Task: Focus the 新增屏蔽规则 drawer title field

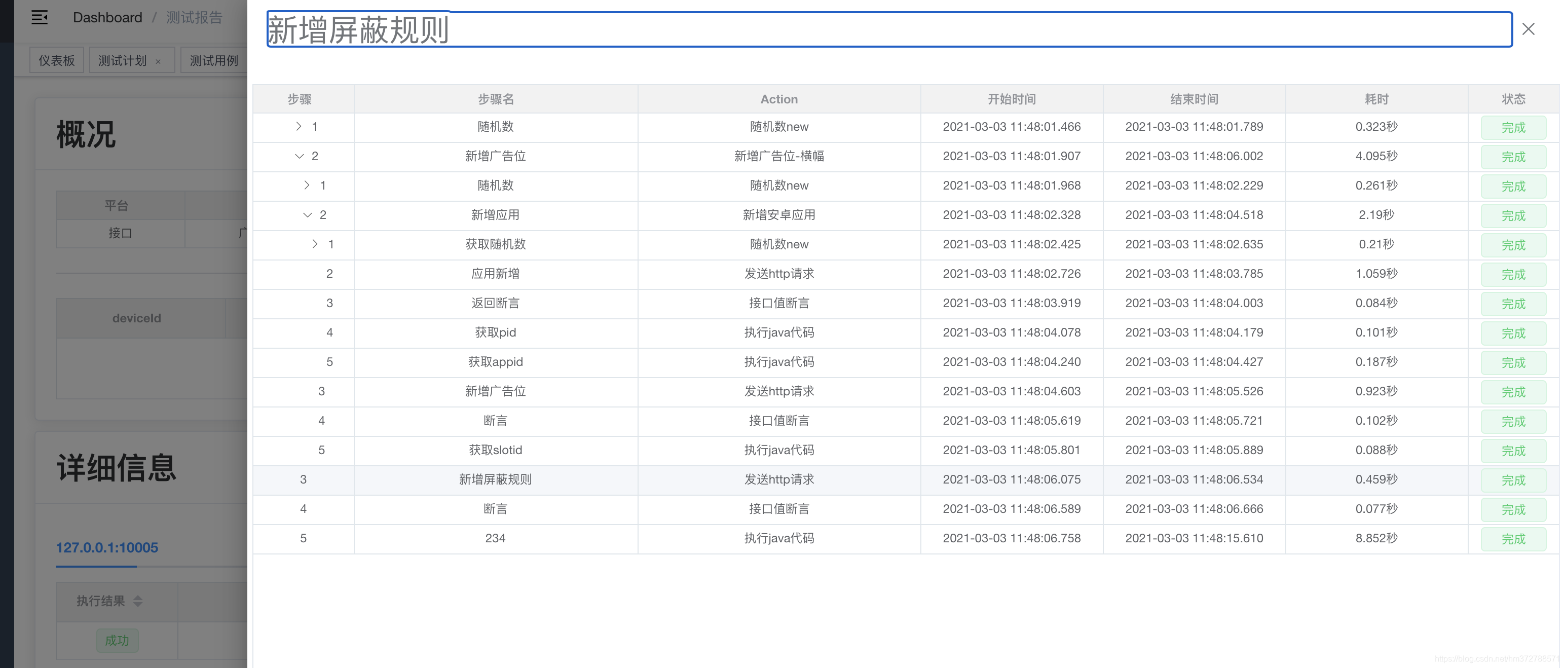Action: coord(889,29)
